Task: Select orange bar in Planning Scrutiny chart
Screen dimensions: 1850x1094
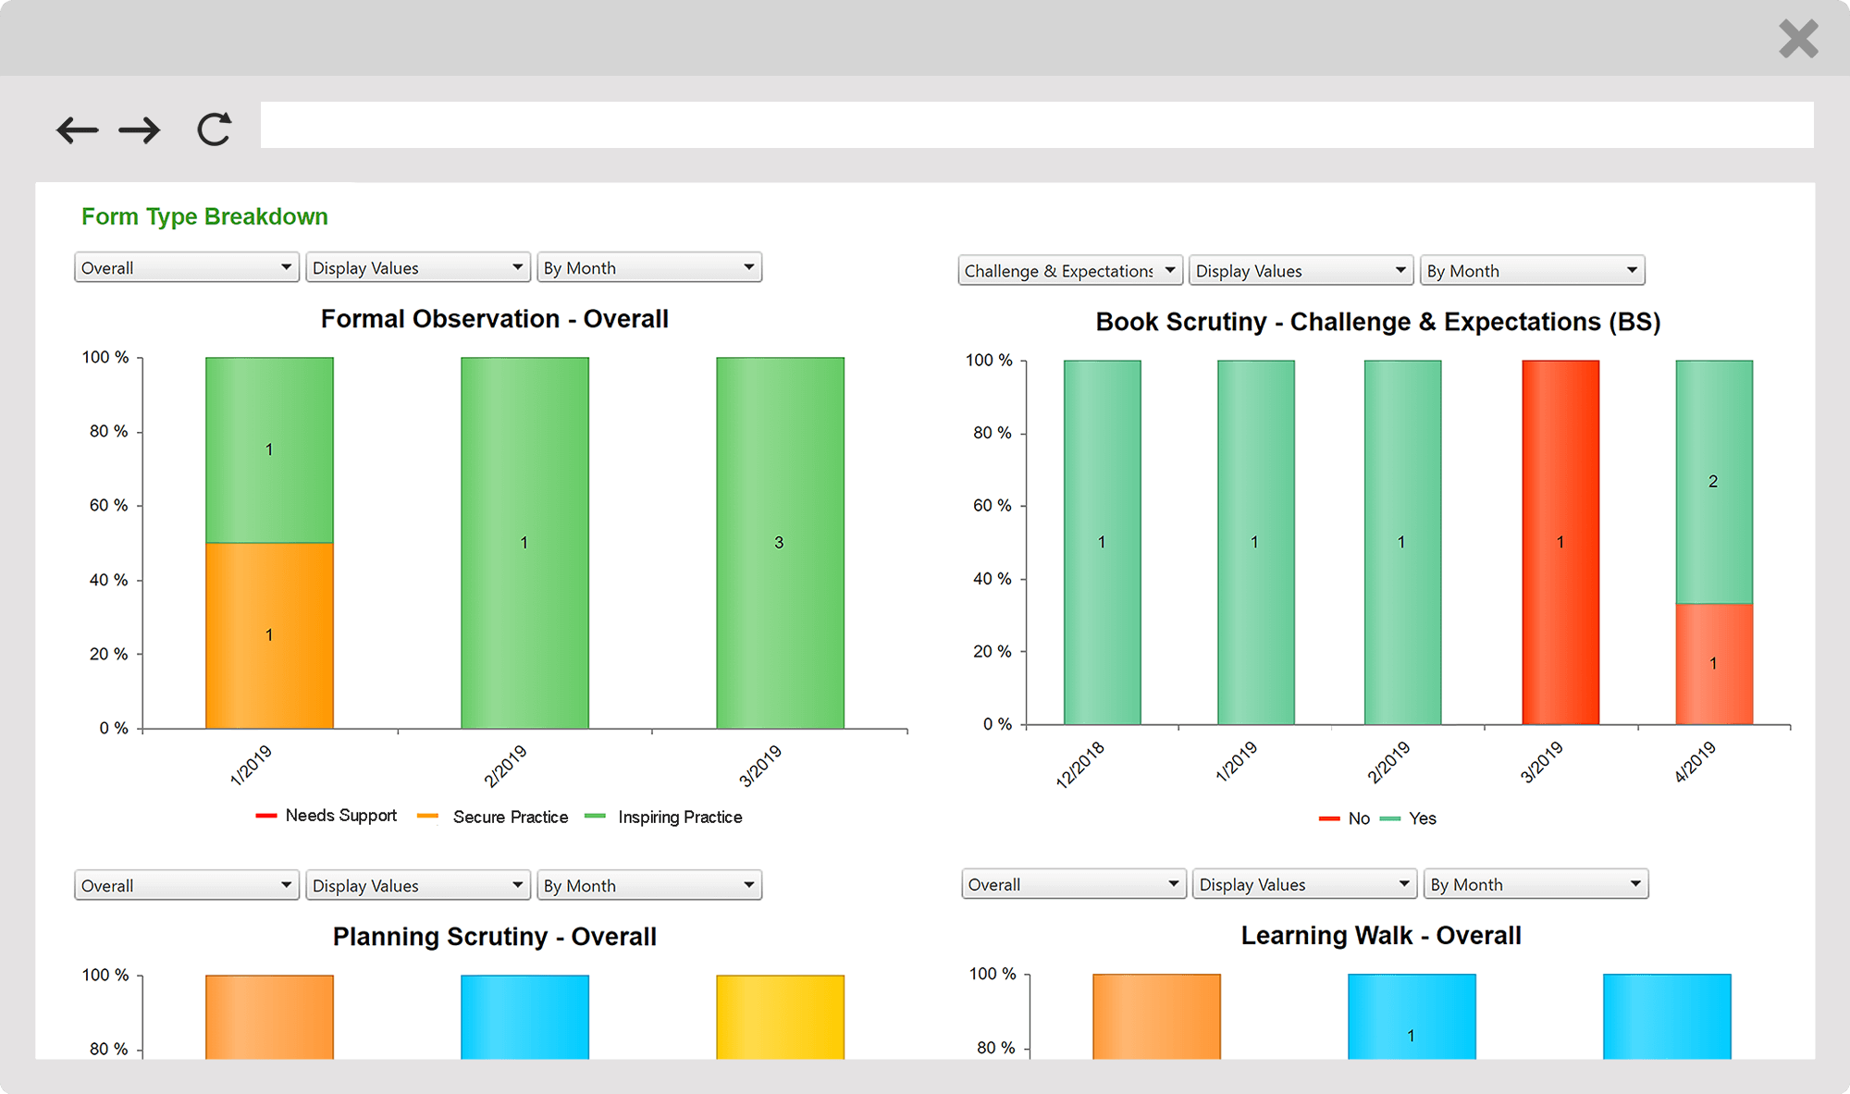Action: click(x=269, y=1017)
